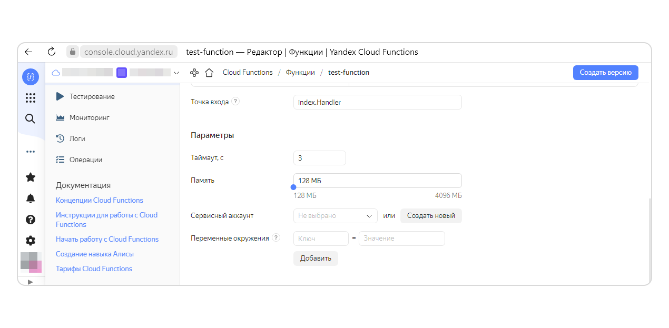Click the Cloud Functions breadcrumb
Image resolution: width=669 pixels, height=328 pixels.
pyautogui.click(x=248, y=73)
